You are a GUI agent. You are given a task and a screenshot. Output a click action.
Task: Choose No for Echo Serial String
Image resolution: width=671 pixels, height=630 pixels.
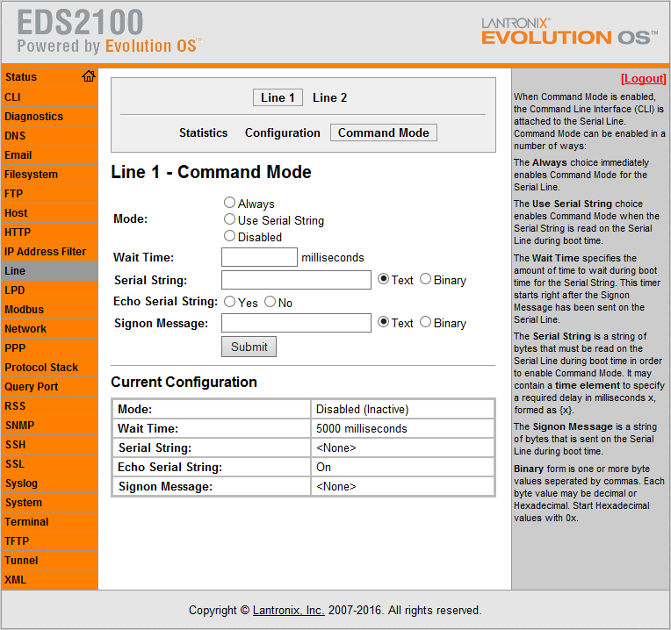click(x=270, y=302)
